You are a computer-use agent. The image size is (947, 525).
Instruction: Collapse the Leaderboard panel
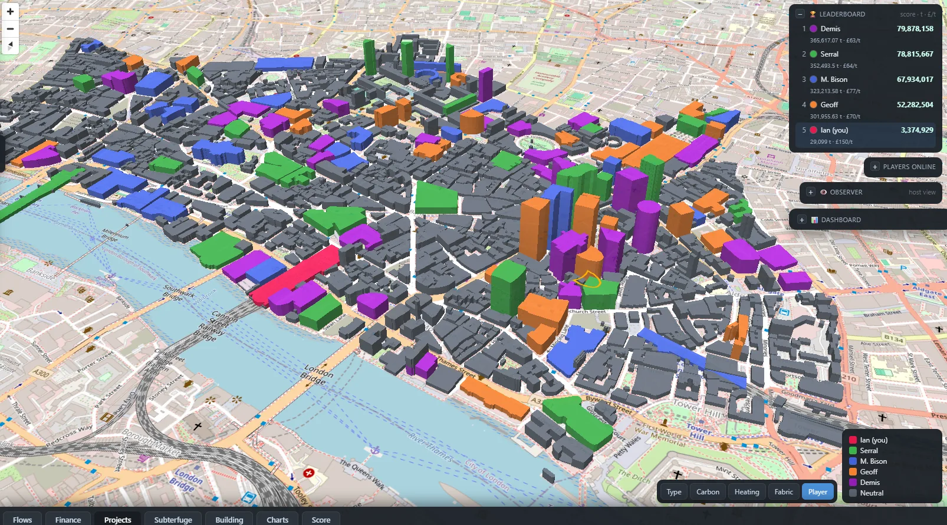click(800, 14)
